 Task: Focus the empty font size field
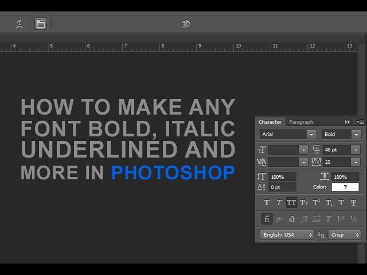pyautogui.click(x=283, y=150)
